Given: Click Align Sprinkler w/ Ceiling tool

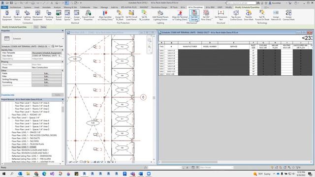Looking at the screenshot, I should click(x=105, y=15).
